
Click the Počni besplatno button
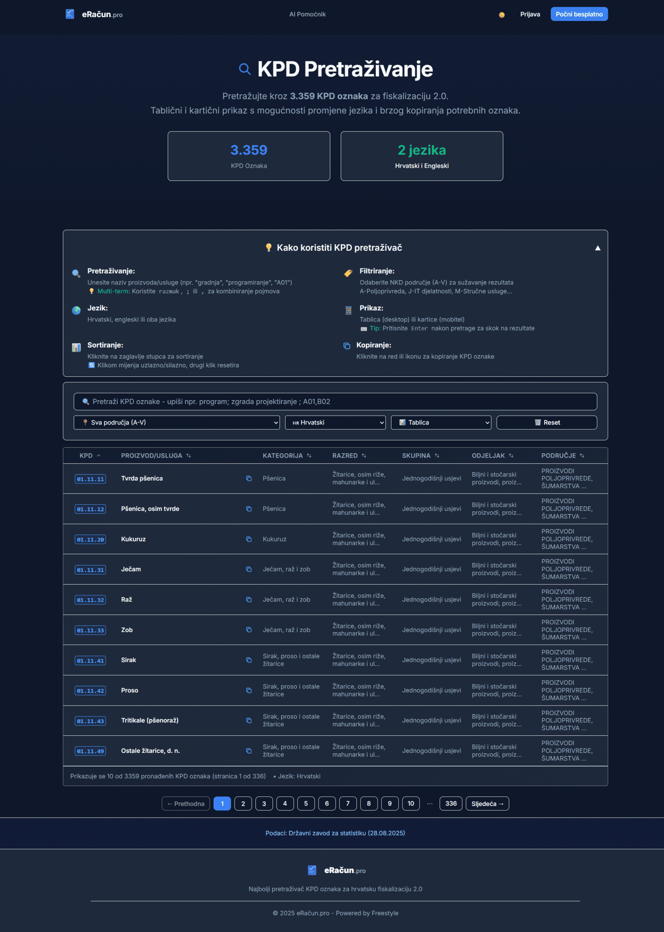[579, 14]
